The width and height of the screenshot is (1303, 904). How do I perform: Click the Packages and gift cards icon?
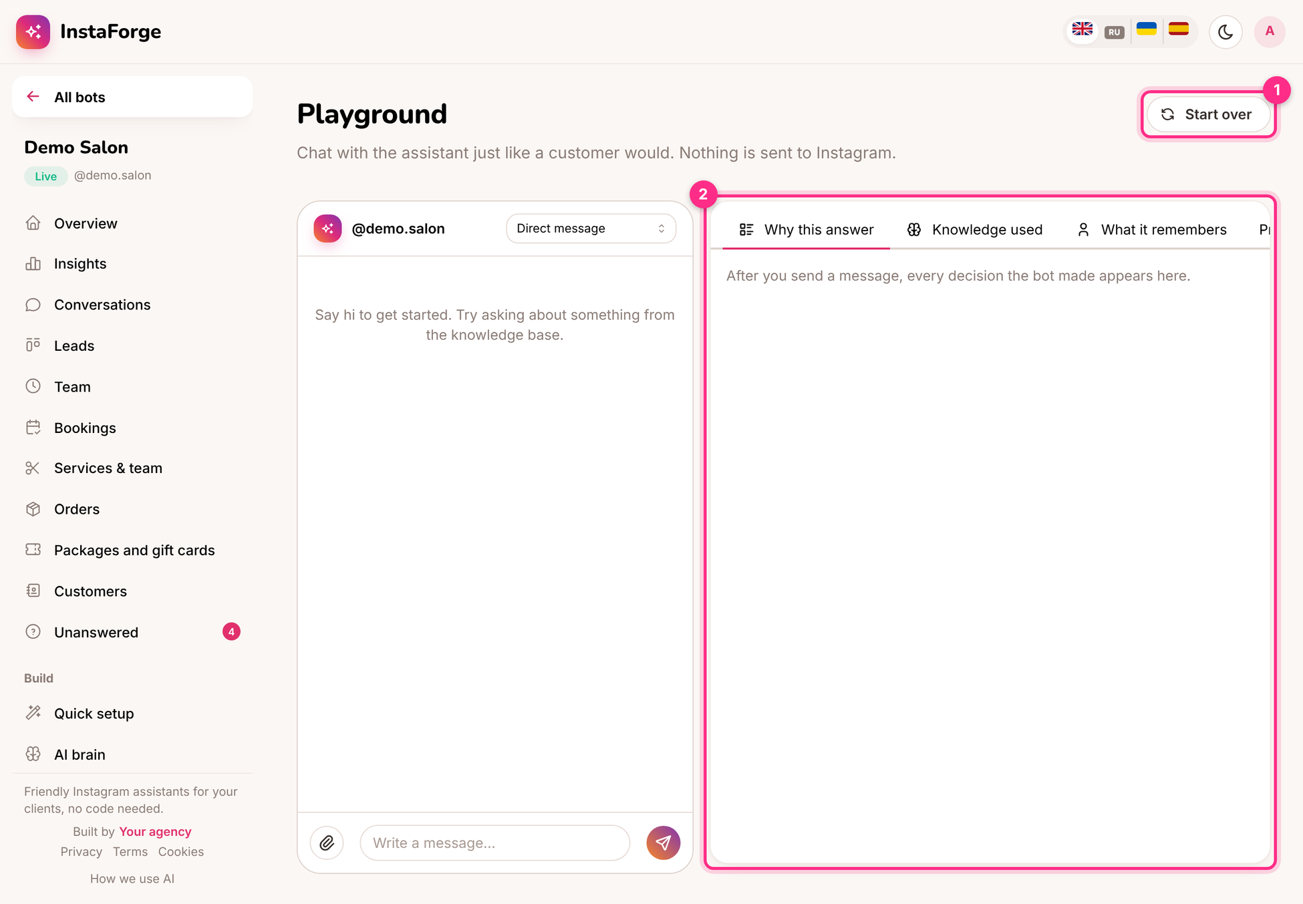click(33, 550)
